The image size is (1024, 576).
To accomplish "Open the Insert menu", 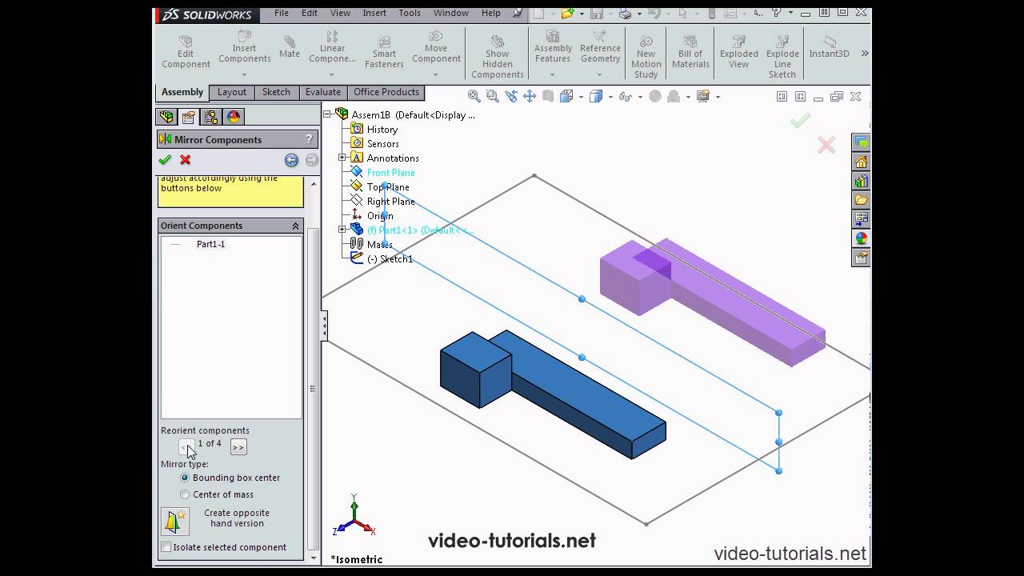I will click(374, 13).
